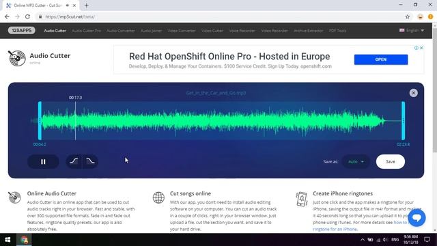The width and height of the screenshot is (437, 246).
Task: Close the loaded audio file
Action: [414, 93]
